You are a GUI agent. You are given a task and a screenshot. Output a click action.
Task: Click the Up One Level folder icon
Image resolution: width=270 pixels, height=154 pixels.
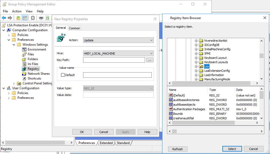pos(18,18)
